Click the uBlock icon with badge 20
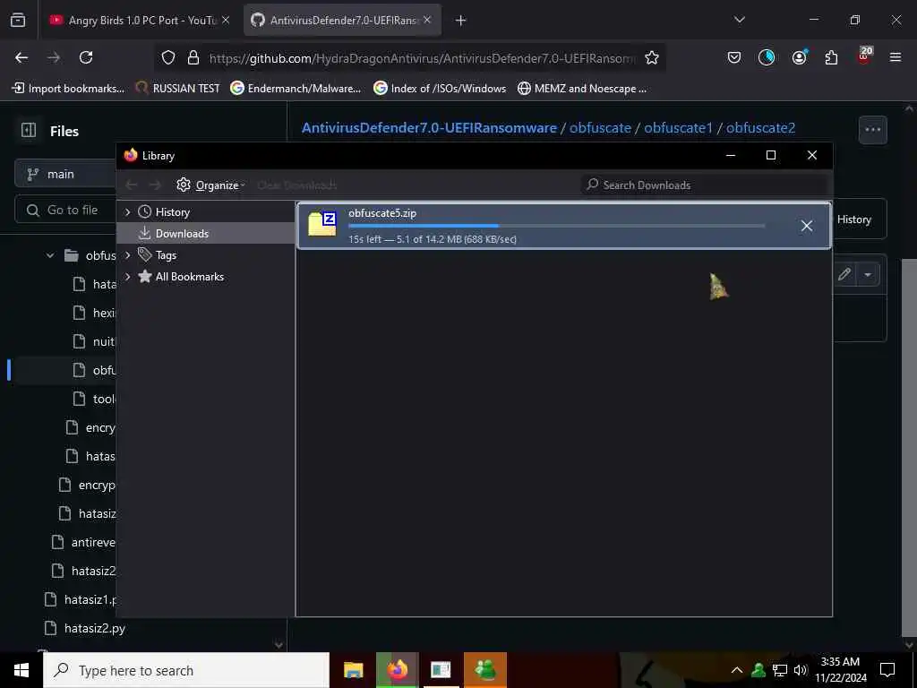Viewport: 917px width, 688px height. [x=864, y=56]
